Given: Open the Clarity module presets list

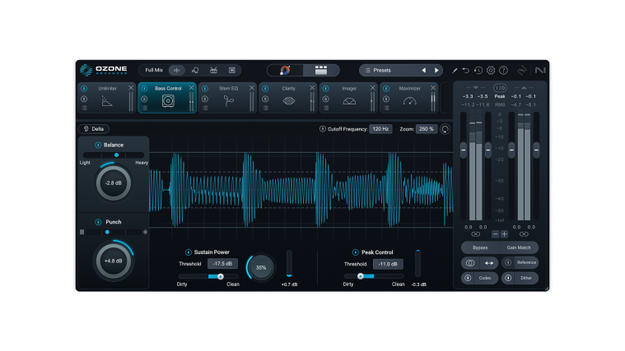Looking at the screenshot, I should click(x=265, y=108).
